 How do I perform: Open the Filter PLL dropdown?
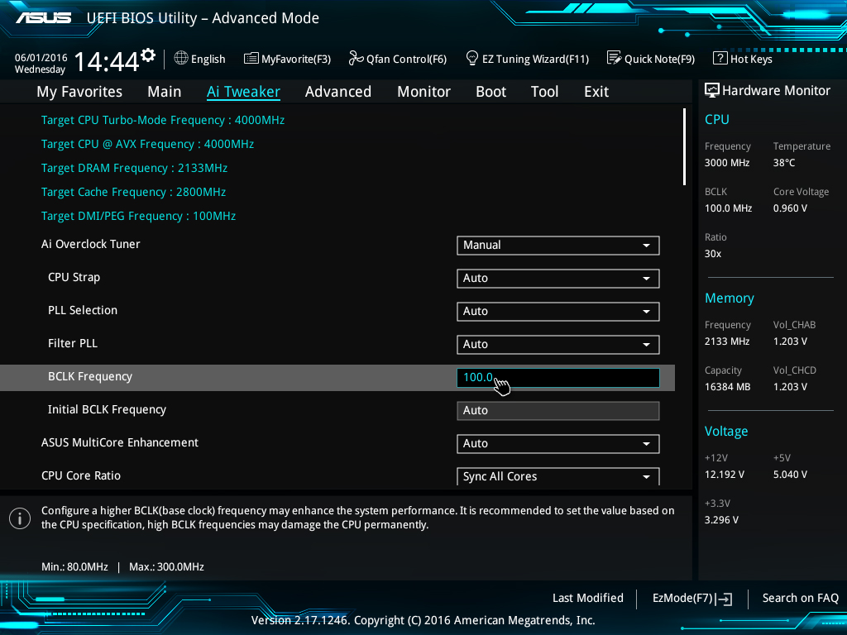(558, 345)
